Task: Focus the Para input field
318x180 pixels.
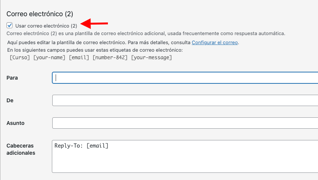Action: 185,78
